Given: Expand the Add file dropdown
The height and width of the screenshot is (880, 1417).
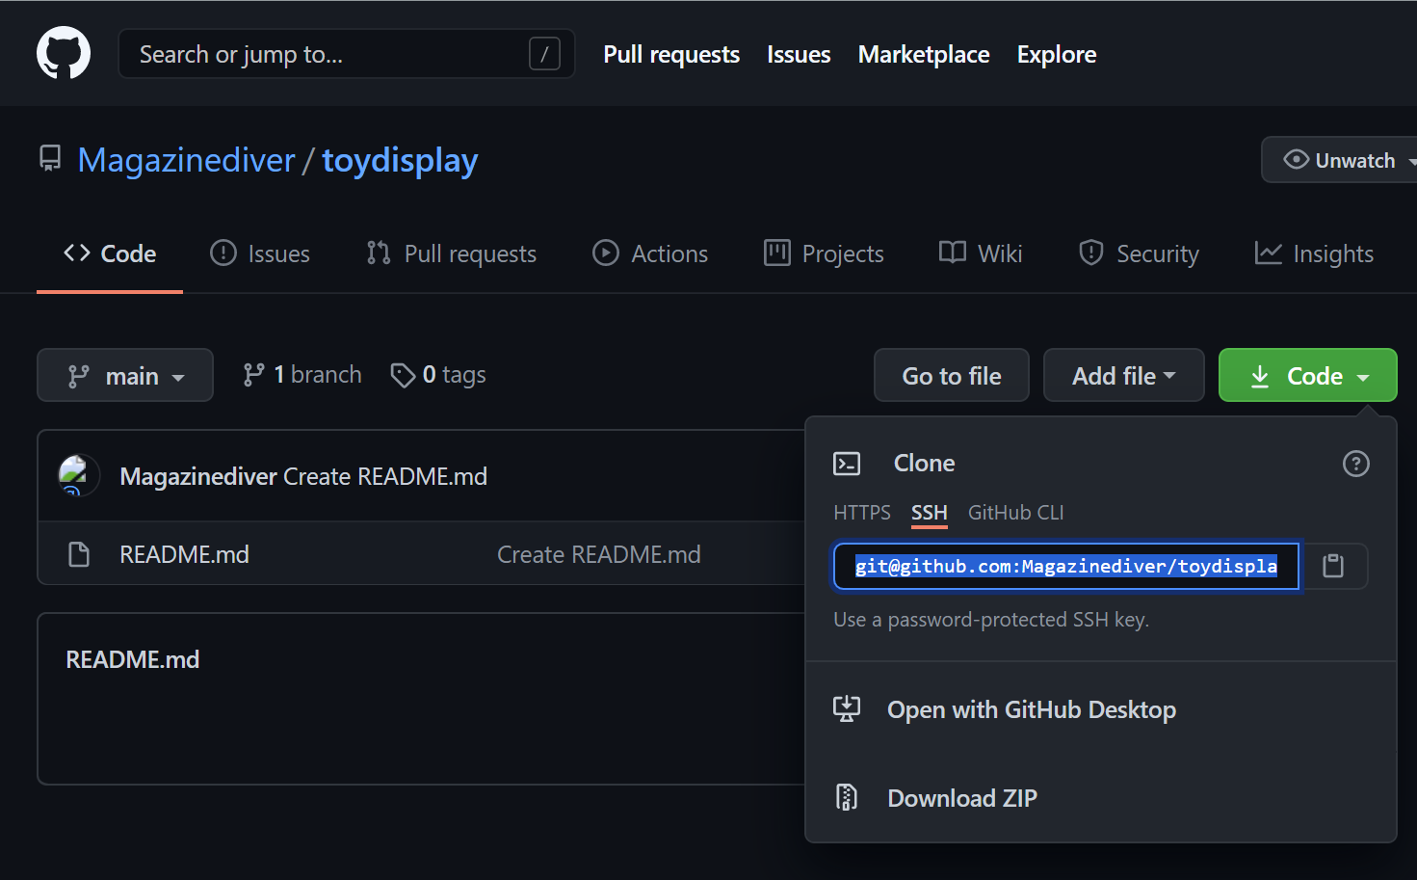Looking at the screenshot, I should (x=1124, y=375).
